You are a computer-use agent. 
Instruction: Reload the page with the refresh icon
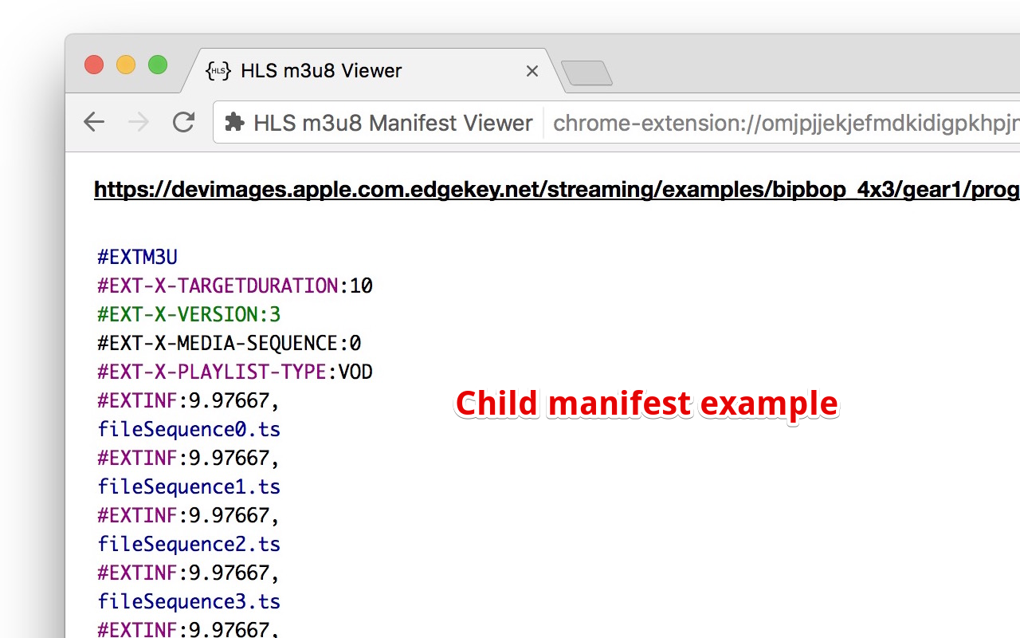[184, 122]
